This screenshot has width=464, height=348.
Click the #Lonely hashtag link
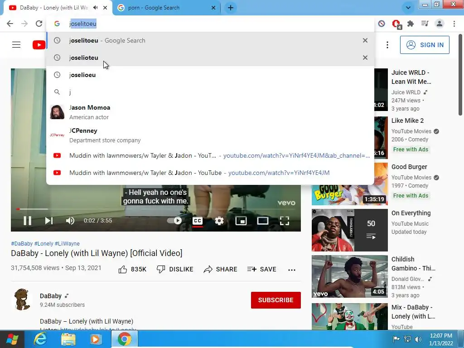(44, 243)
